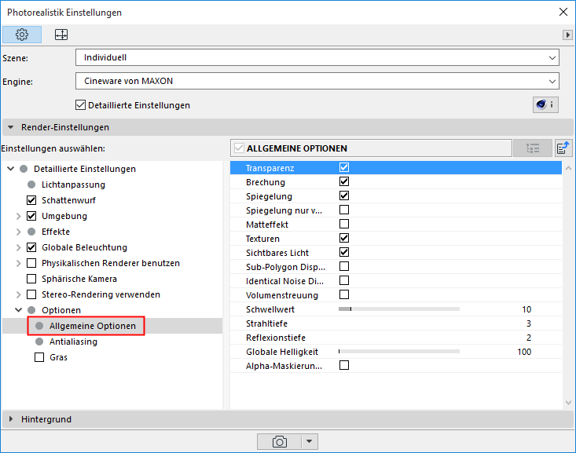Collapse the Optionen tree node

coord(18,310)
